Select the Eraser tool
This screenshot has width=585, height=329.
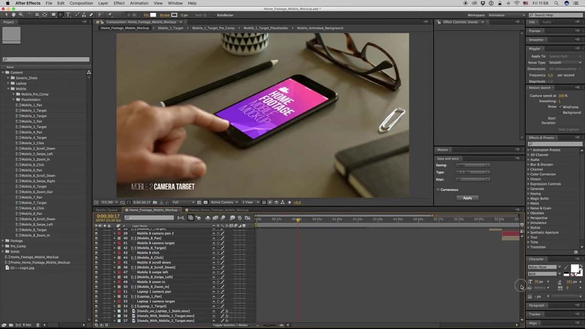(x=91, y=15)
